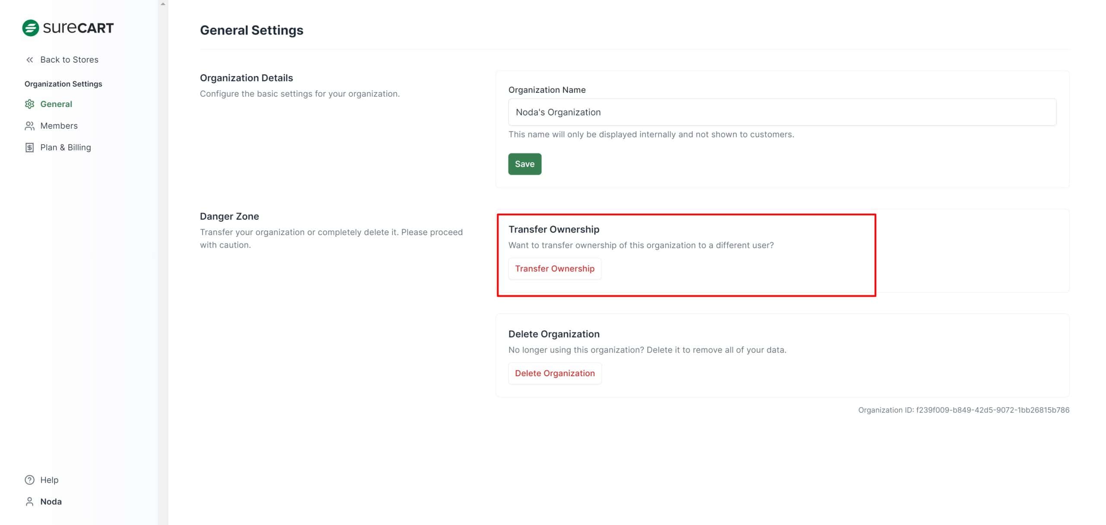Open the Noda account menu

[51, 502]
